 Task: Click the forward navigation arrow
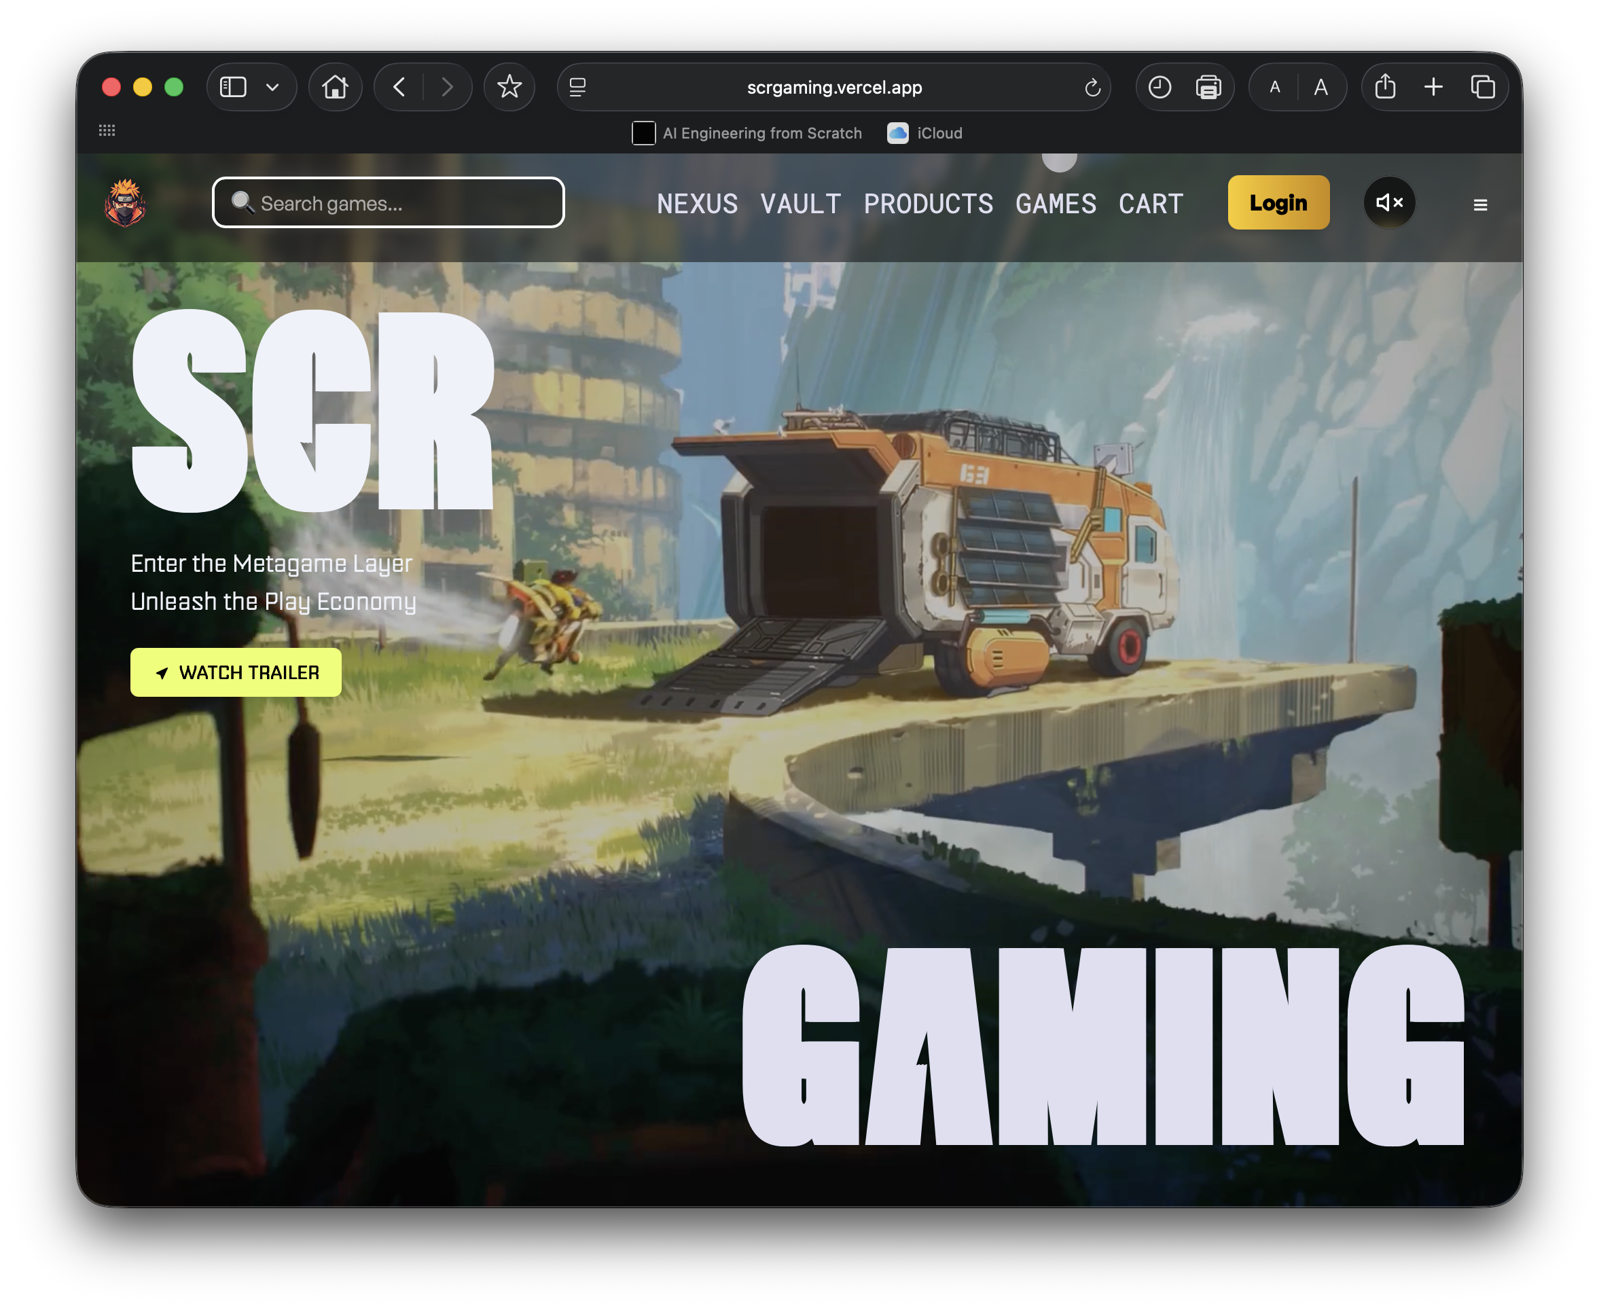pyautogui.click(x=448, y=88)
